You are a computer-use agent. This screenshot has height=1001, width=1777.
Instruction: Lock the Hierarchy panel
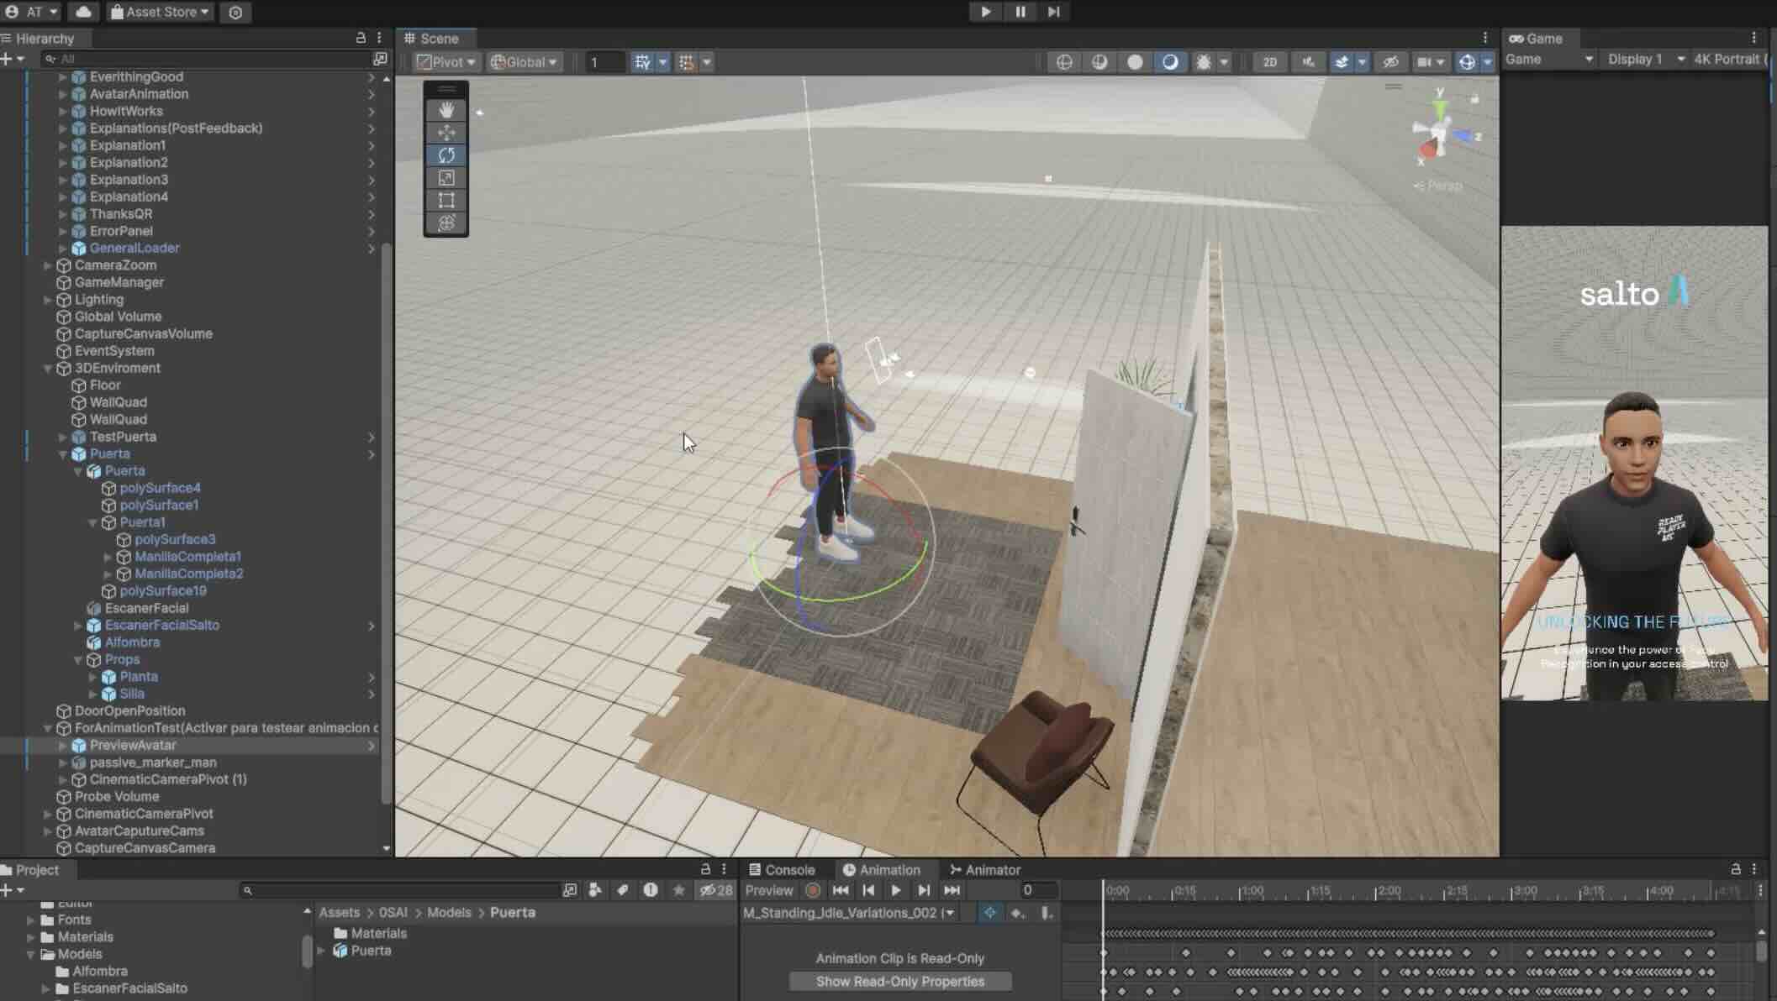pos(361,38)
